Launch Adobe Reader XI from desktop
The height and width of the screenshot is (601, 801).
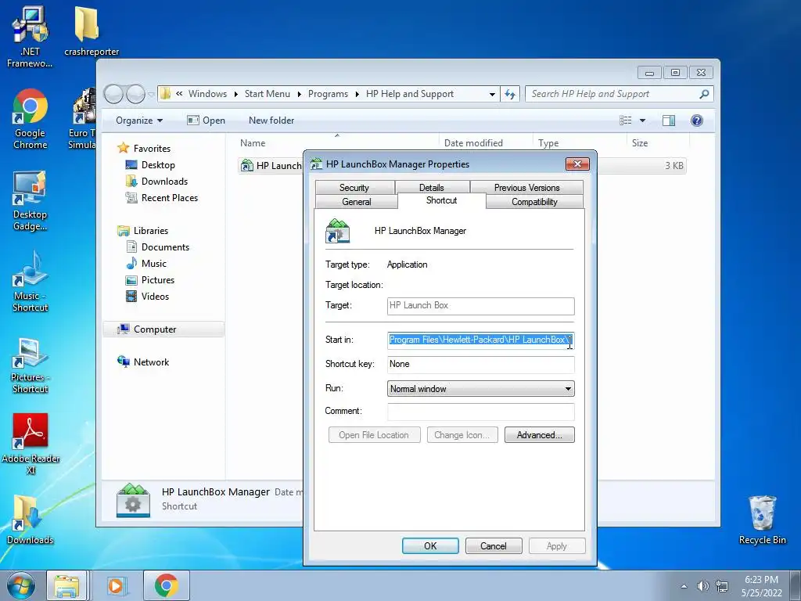point(31,444)
